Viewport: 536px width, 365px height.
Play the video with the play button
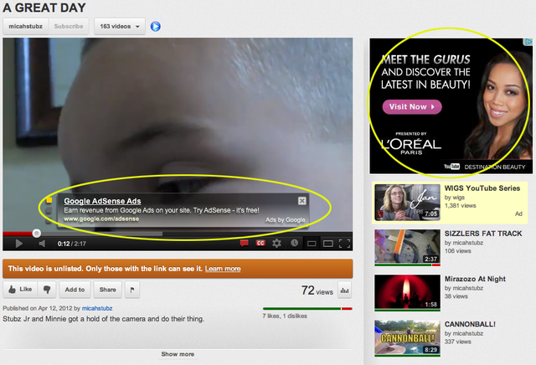click(18, 244)
